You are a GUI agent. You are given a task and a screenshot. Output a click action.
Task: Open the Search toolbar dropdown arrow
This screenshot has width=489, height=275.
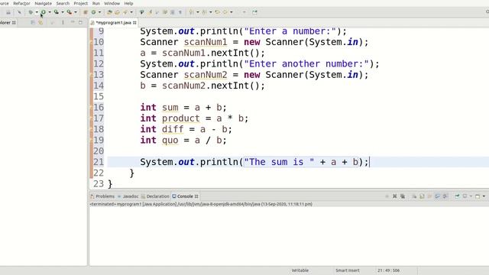pyautogui.click(x=131, y=12)
